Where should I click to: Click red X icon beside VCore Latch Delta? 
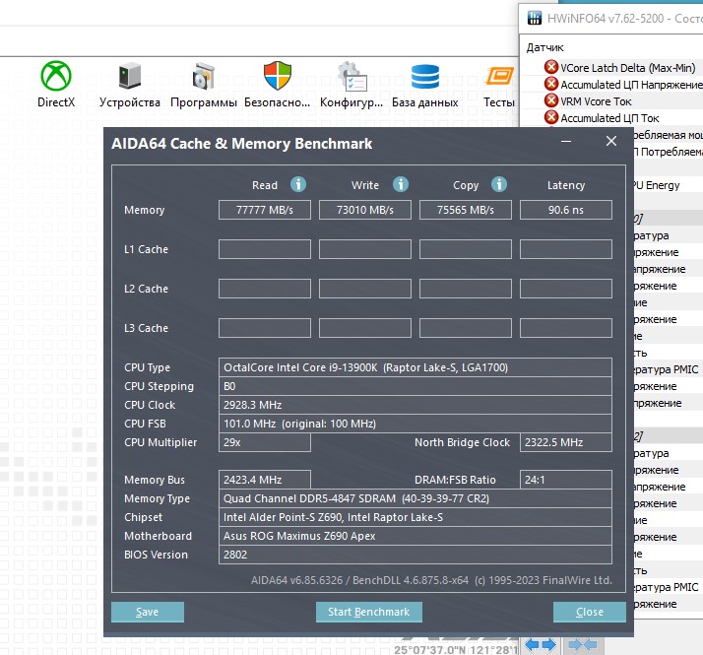551,67
